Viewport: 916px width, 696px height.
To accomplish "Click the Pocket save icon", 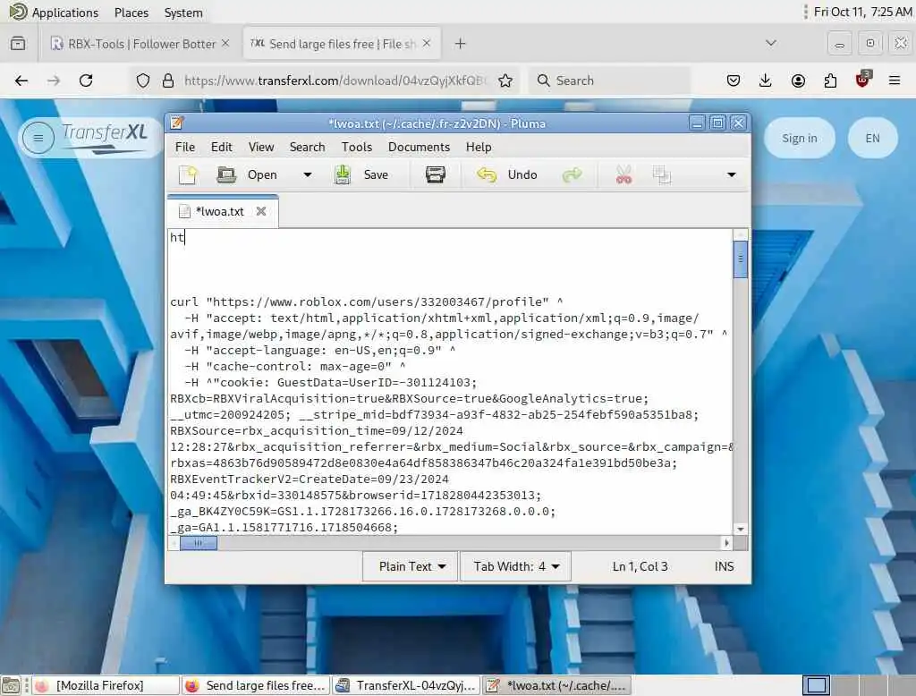I will point(734,81).
